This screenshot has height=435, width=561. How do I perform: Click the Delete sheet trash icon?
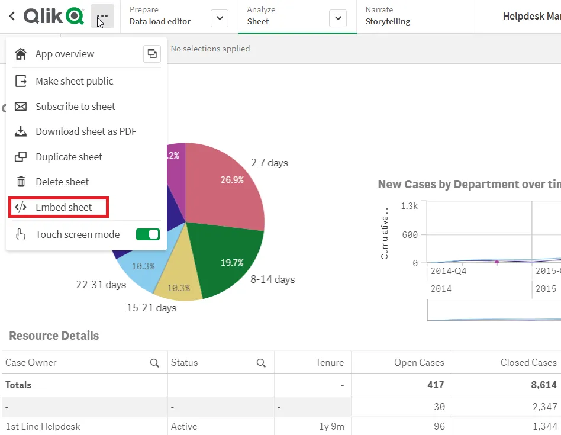click(x=20, y=182)
